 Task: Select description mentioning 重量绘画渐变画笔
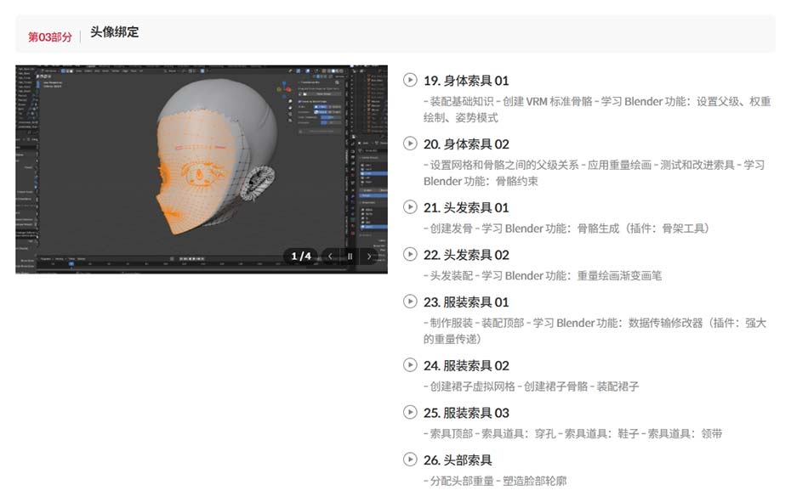click(543, 276)
